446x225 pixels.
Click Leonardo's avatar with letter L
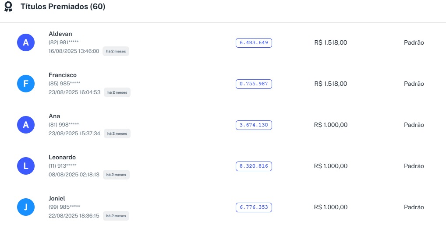coord(26,166)
